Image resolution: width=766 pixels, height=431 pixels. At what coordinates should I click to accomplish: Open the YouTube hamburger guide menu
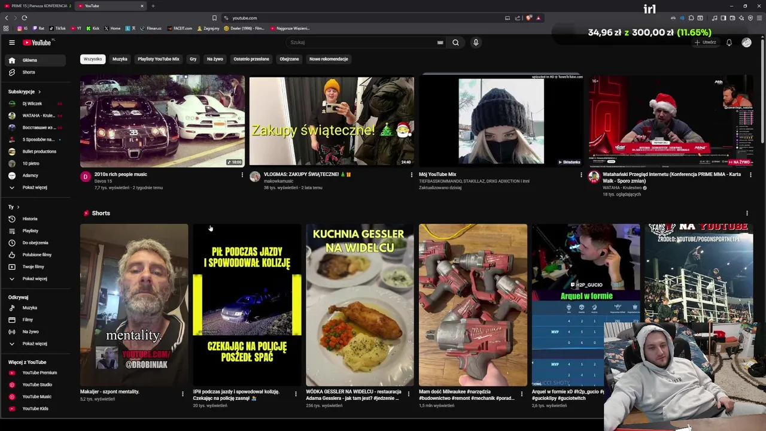point(11,43)
